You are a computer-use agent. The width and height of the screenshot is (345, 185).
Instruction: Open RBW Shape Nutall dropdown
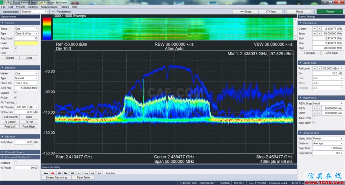point(327,103)
